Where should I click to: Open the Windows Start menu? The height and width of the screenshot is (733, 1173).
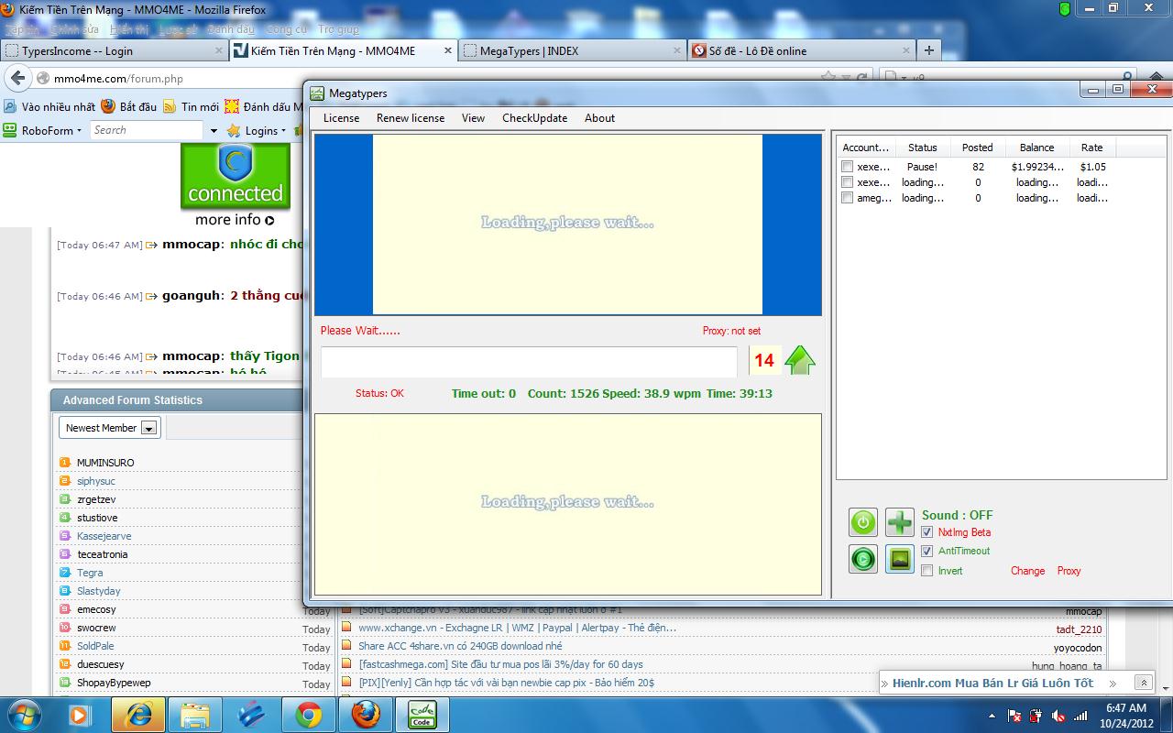tap(23, 714)
